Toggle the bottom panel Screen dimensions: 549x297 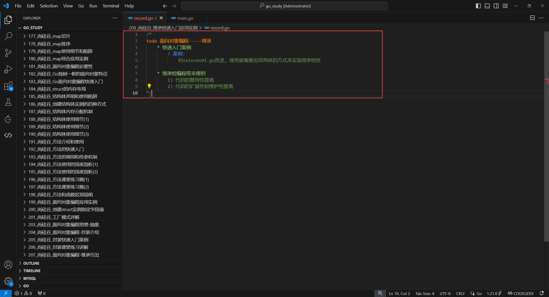pos(487,6)
